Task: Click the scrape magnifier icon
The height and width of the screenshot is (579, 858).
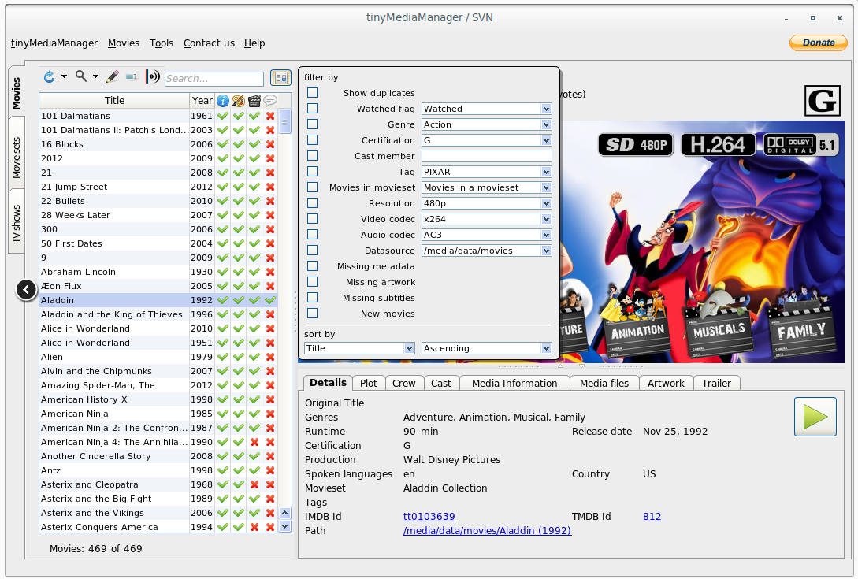Action: 81,76
